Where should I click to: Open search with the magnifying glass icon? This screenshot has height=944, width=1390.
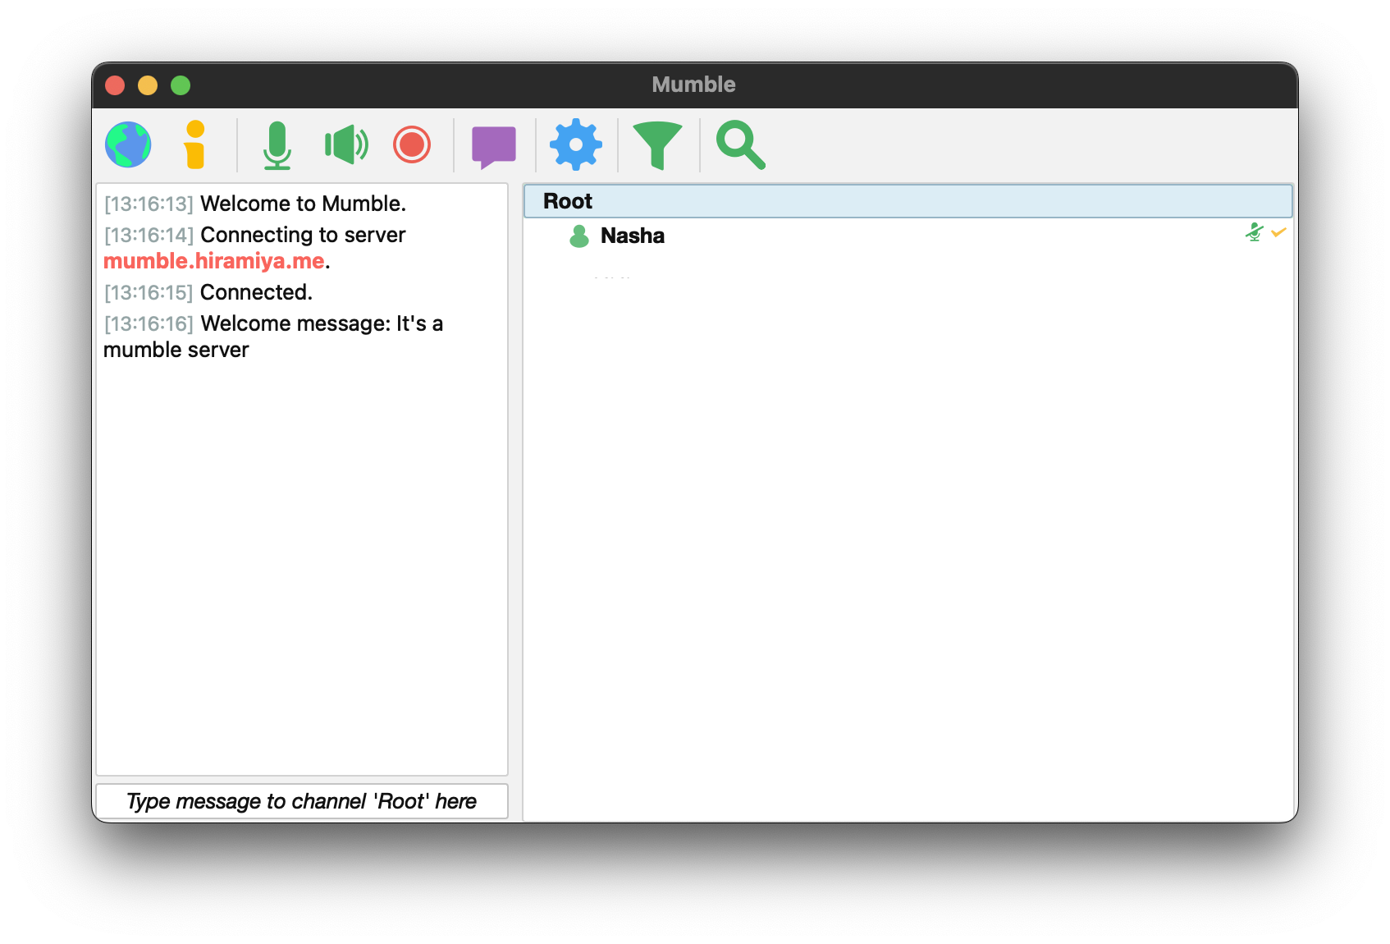(x=740, y=144)
